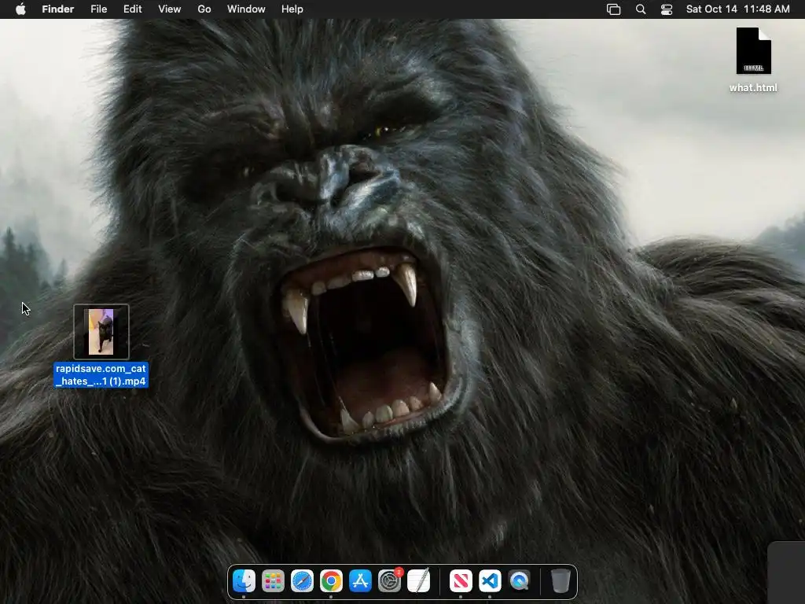805x604 pixels.
Task: Launch Visual Studio Code from the Dock
Action: point(490,581)
